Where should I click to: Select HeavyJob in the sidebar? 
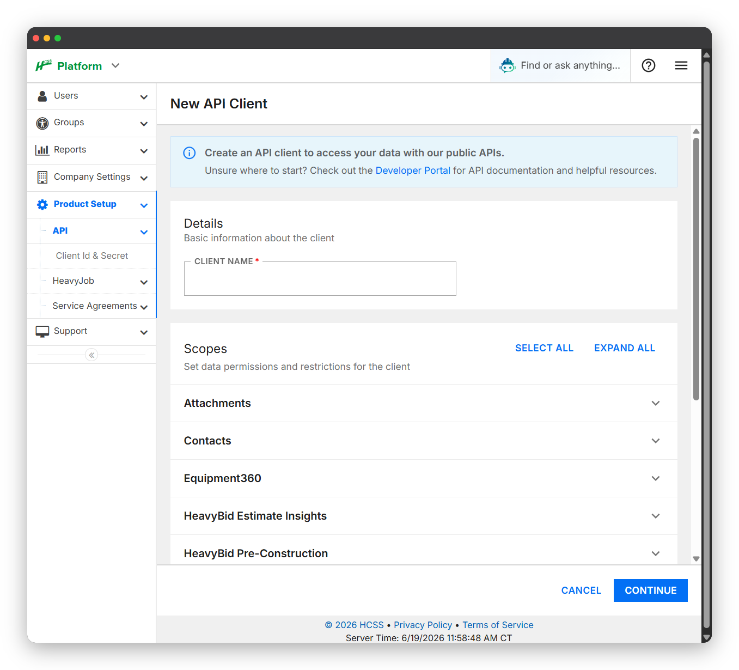pos(74,281)
